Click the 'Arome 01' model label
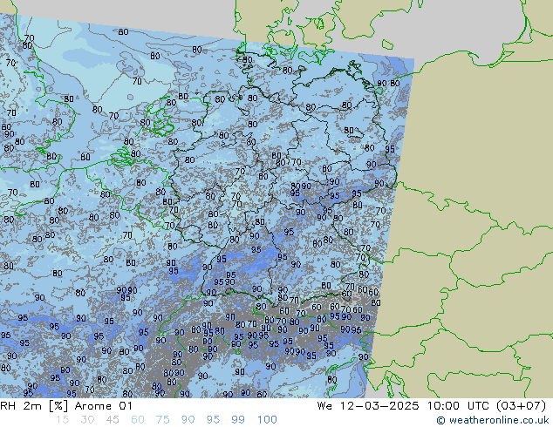This screenshot has height=427, width=553. pyautogui.click(x=103, y=406)
